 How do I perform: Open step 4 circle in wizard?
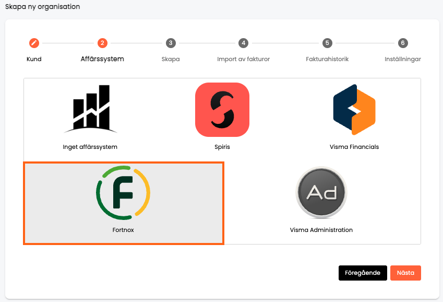tap(243, 43)
